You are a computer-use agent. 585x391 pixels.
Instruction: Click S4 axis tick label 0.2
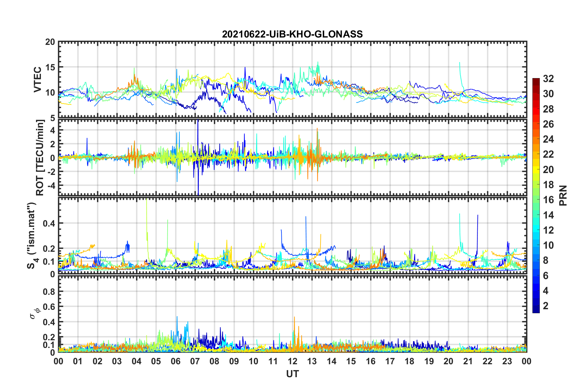(x=49, y=249)
